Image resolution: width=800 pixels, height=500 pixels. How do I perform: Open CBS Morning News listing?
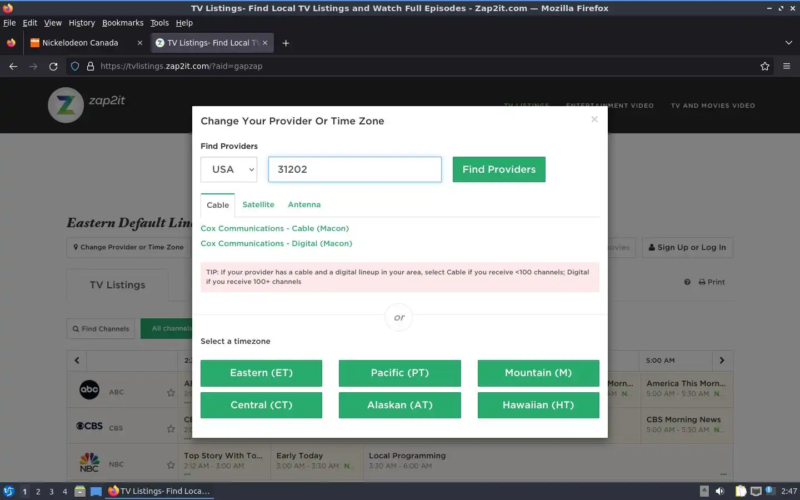pyautogui.click(x=686, y=425)
